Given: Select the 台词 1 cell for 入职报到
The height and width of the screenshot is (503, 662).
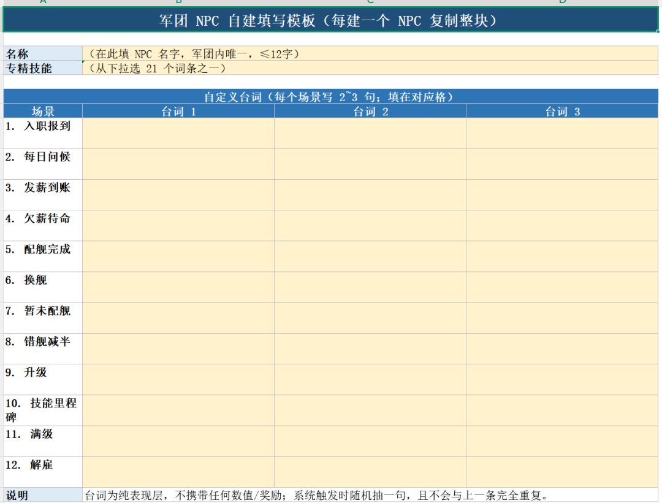Looking at the screenshot, I should coord(178,134).
